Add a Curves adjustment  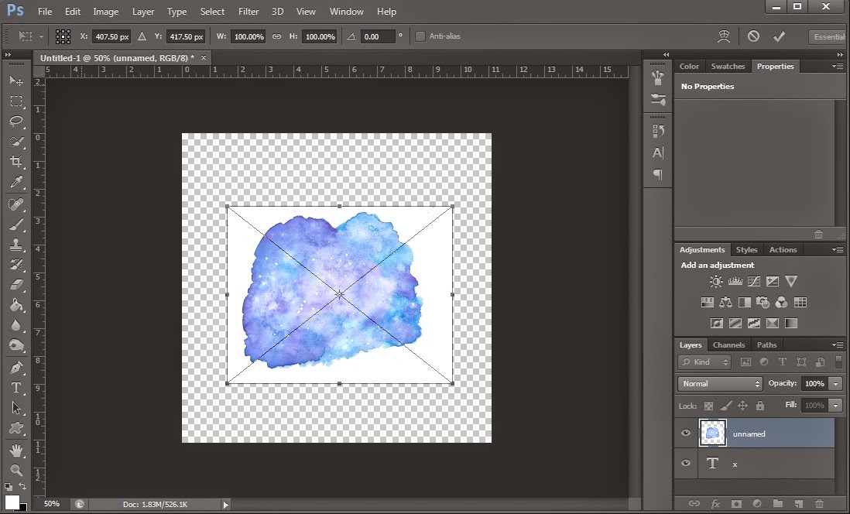click(x=753, y=282)
